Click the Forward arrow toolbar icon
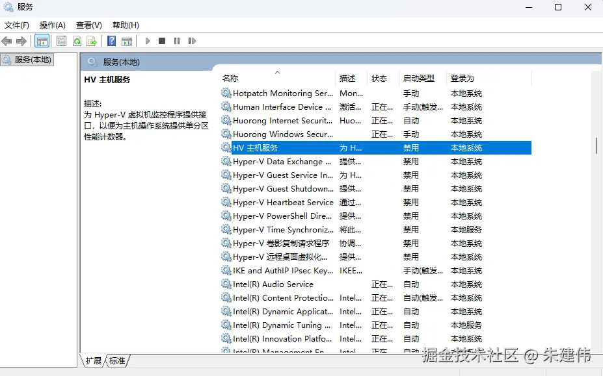Viewport: 603px width, 376px height. 21,41
